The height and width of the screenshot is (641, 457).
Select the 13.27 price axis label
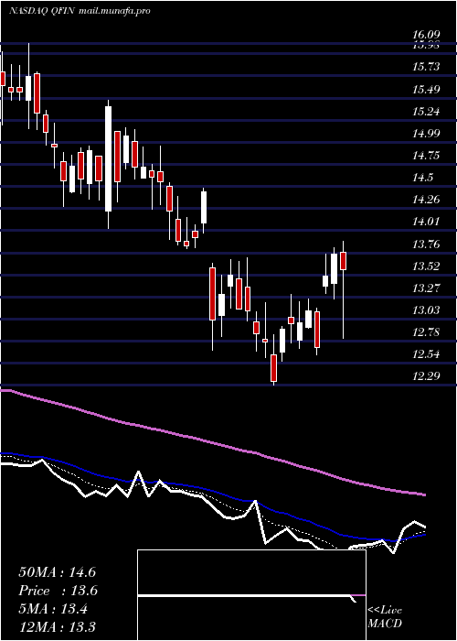pos(427,288)
